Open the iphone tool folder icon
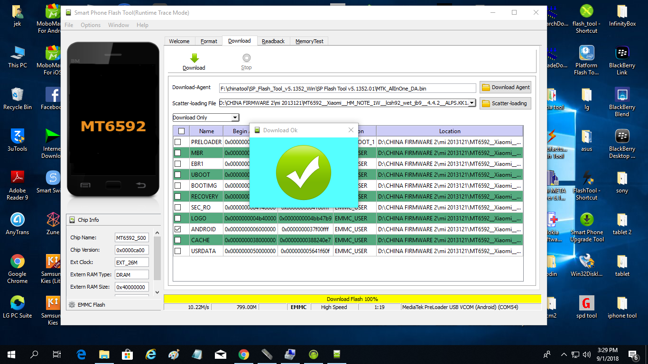 [622, 307]
